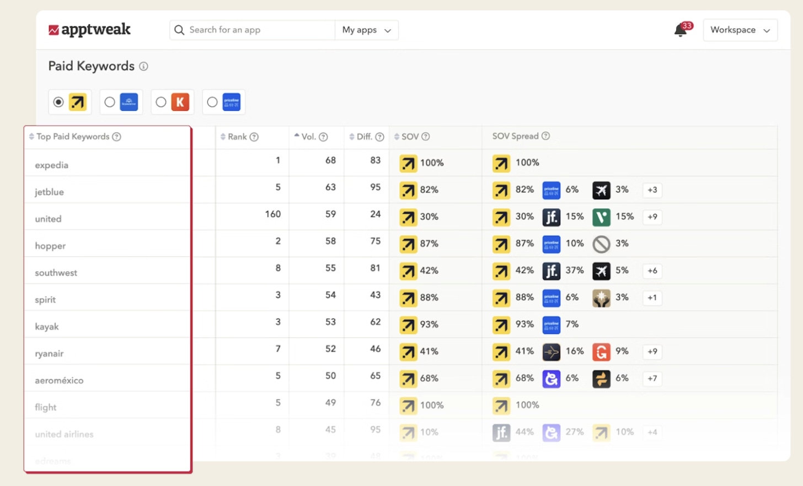The image size is (803, 486).
Task: Click the priceline app icon in selector
Action: [232, 102]
